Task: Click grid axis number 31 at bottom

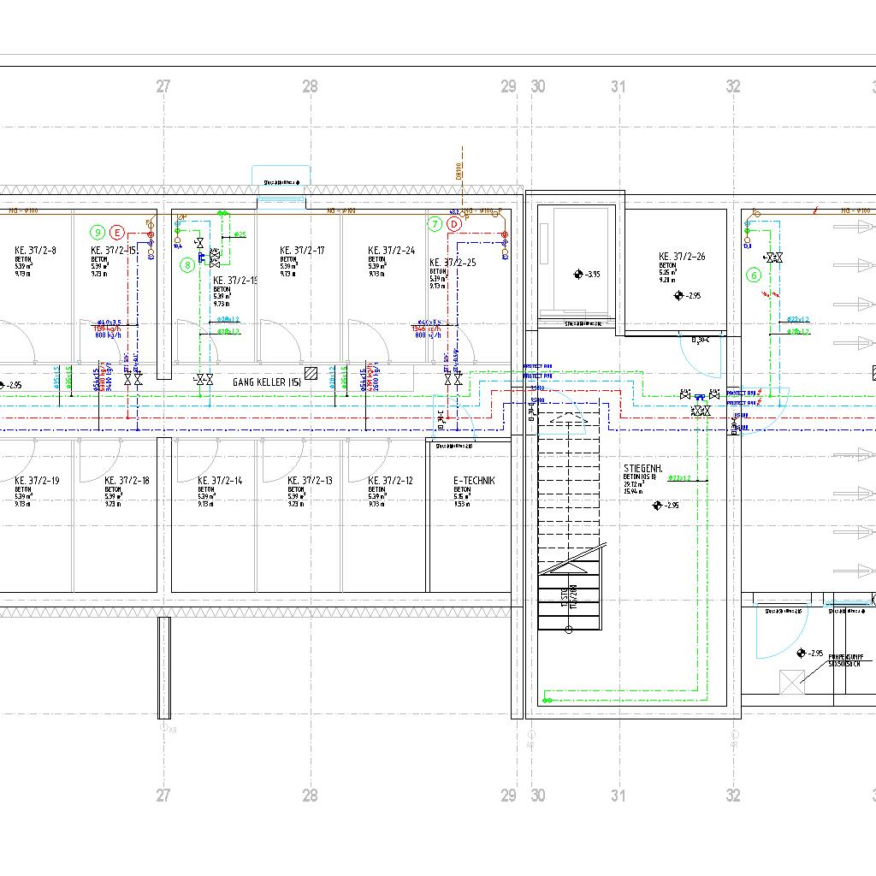Action: 619,796
